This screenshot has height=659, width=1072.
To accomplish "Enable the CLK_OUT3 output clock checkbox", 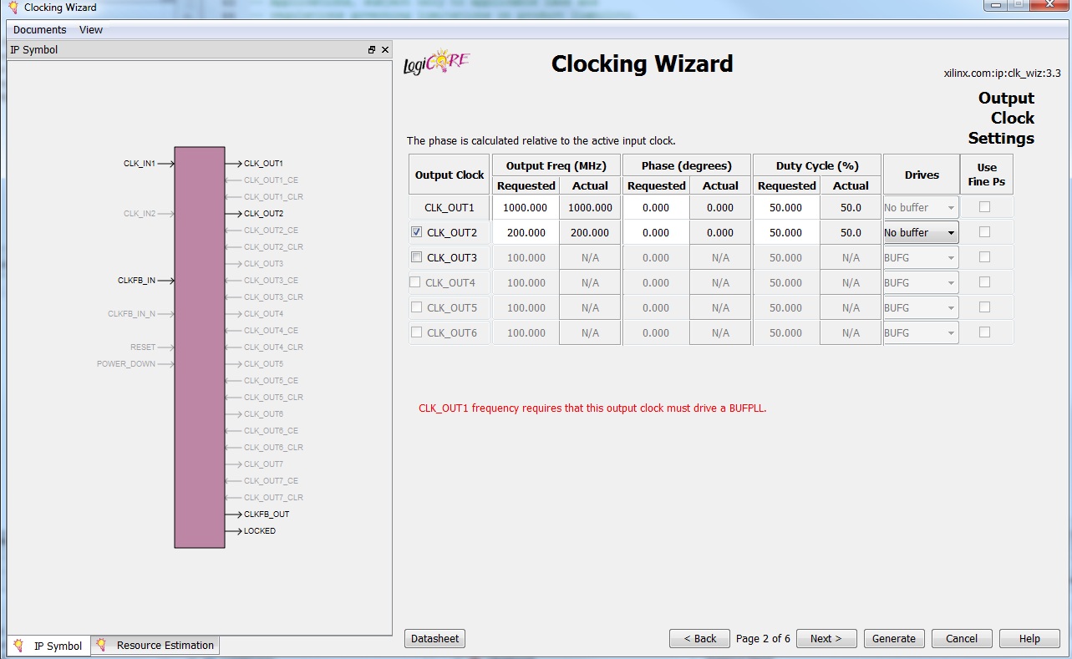I will (x=415, y=257).
